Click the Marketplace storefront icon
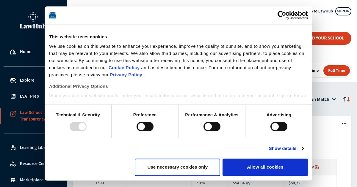 (x=13, y=180)
